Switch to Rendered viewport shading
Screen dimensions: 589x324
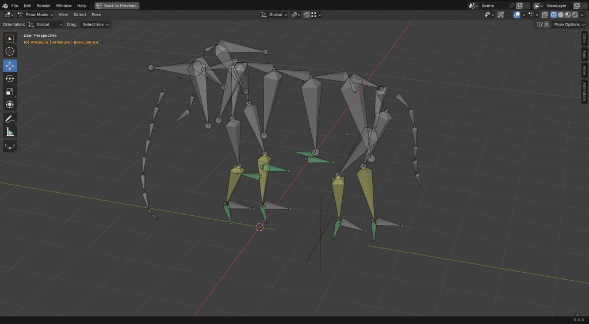tap(575, 14)
